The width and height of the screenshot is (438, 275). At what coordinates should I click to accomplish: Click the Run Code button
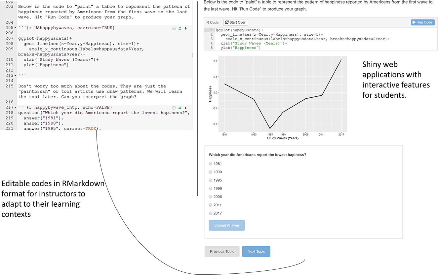(423, 22)
